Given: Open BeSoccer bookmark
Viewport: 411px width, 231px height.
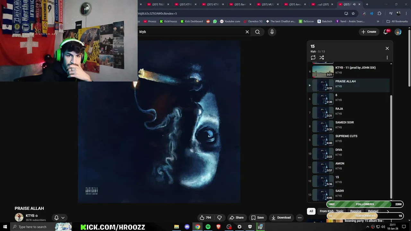Looking at the screenshot, I should tap(306, 21).
